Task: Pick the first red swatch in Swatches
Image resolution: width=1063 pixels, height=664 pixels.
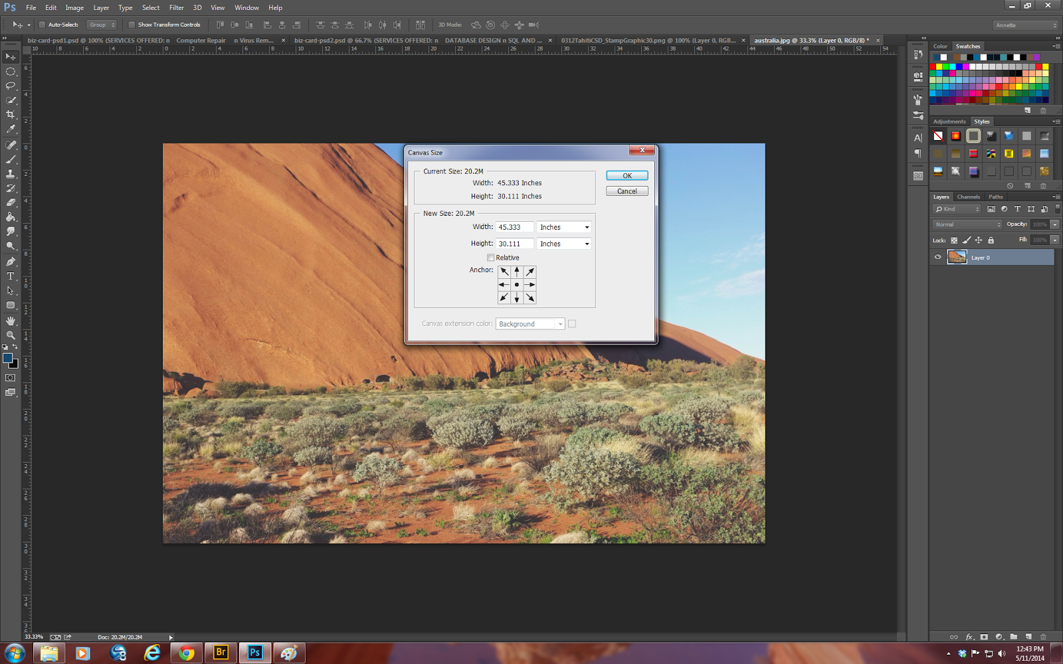Action: pos(933,67)
